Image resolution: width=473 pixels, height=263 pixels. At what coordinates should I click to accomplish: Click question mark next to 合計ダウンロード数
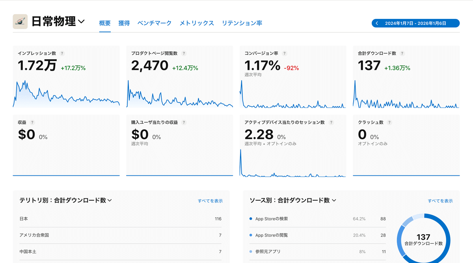tap(402, 53)
